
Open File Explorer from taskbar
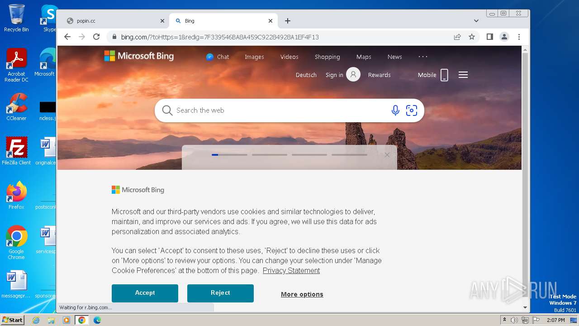51,320
